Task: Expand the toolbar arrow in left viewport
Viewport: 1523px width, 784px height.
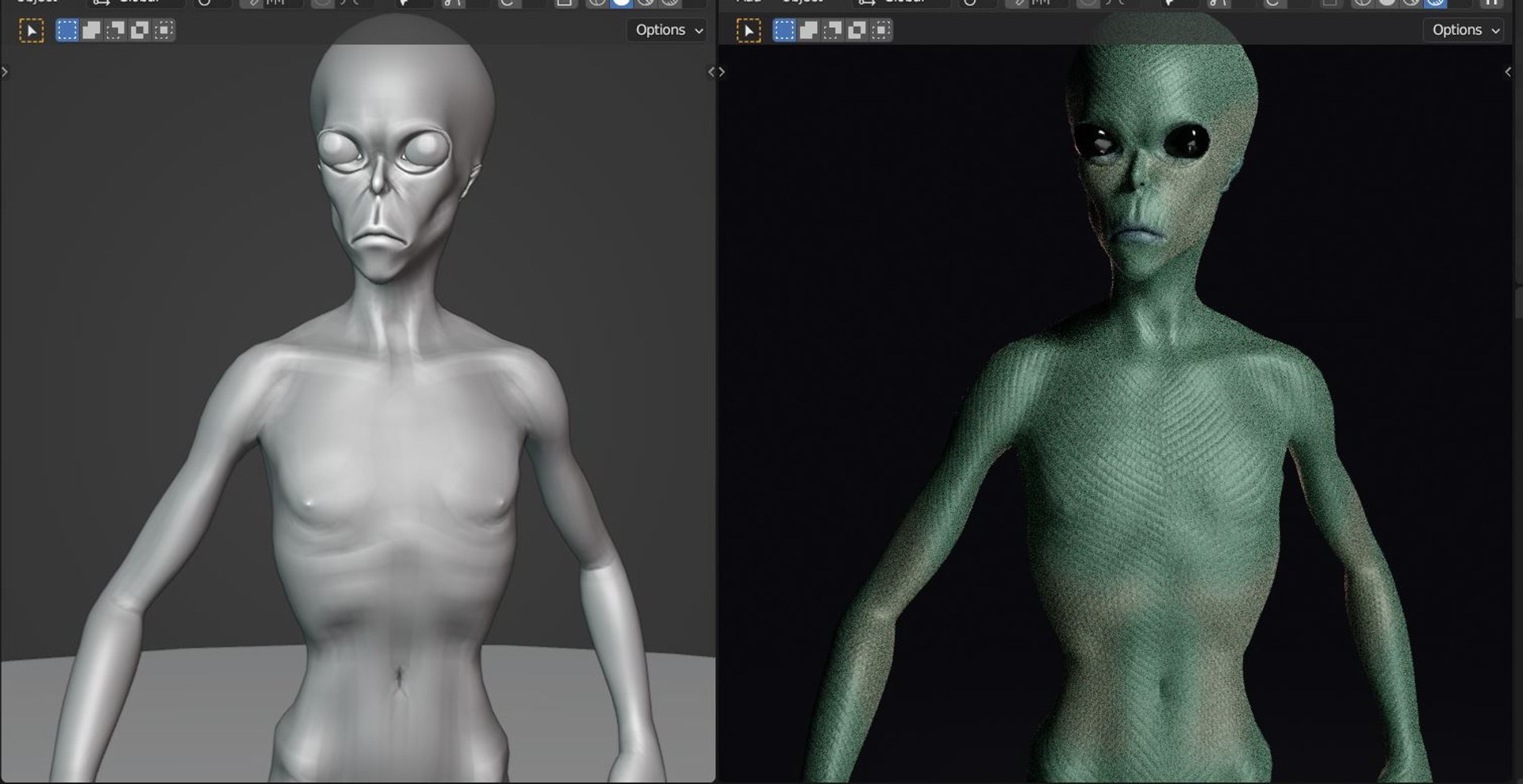Action: pyautogui.click(x=5, y=72)
